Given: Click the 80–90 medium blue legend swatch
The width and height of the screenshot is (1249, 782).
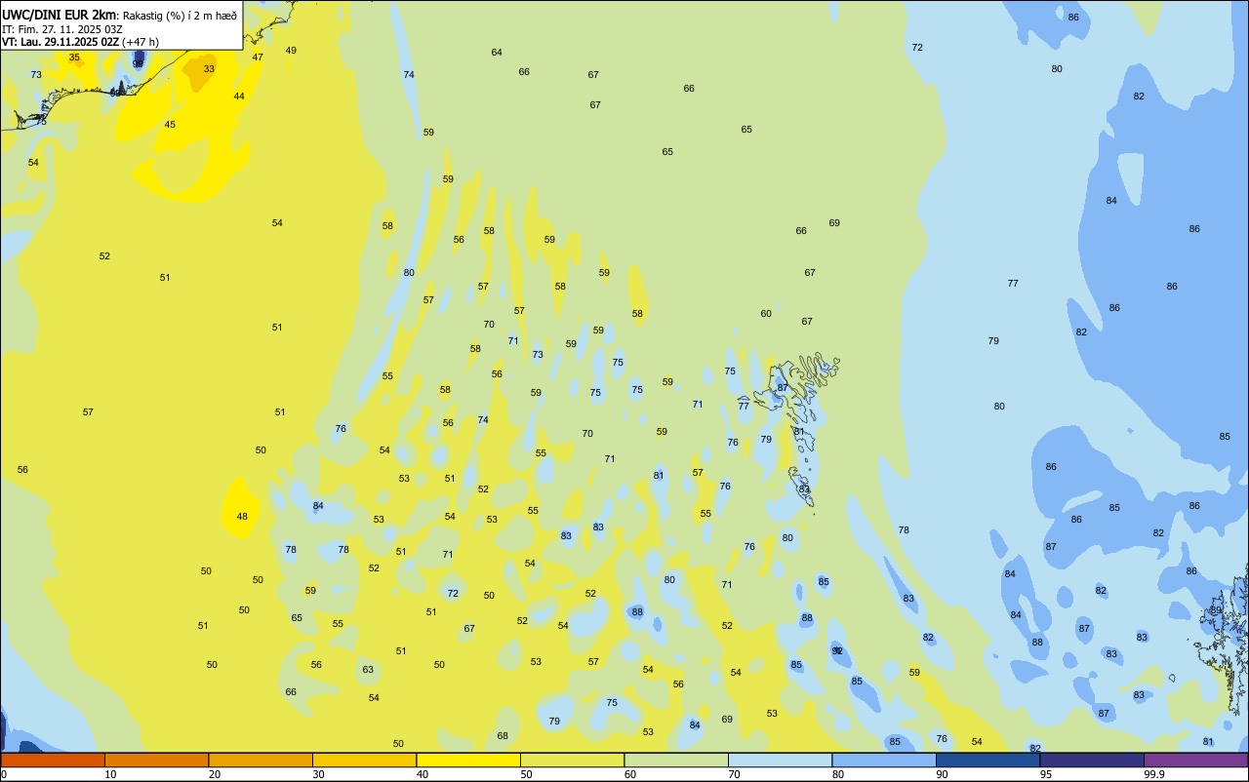Looking at the screenshot, I should pos(884,760).
